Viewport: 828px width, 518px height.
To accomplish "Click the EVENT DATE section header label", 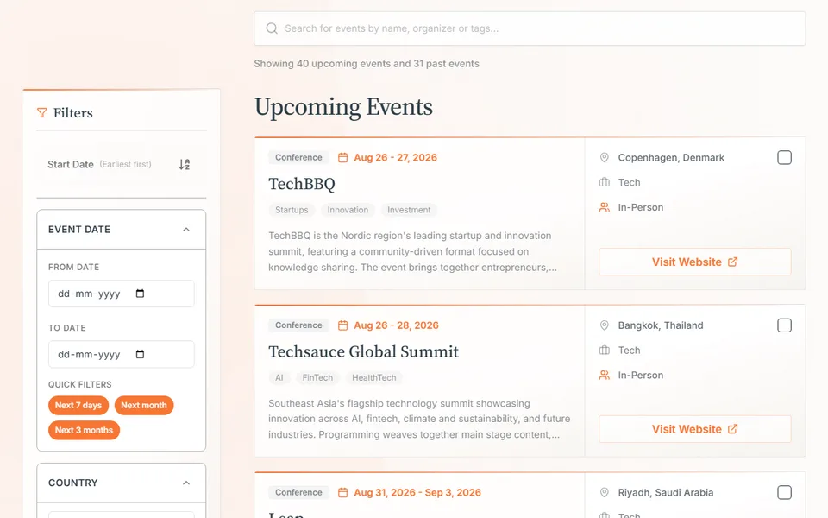I will [79, 230].
